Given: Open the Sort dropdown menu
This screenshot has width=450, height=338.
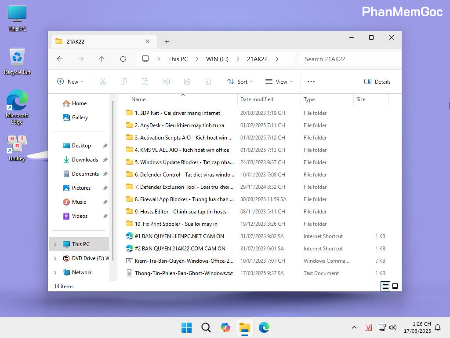Looking at the screenshot, I should (240, 81).
